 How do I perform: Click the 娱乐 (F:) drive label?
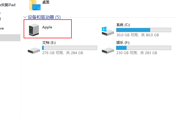pyautogui.click(x=123, y=43)
